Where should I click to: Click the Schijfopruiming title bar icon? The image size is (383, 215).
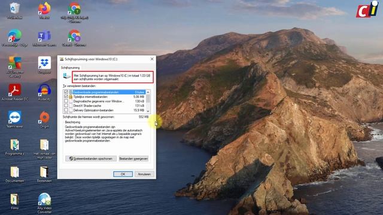pyautogui.click(x=62, y=59)
